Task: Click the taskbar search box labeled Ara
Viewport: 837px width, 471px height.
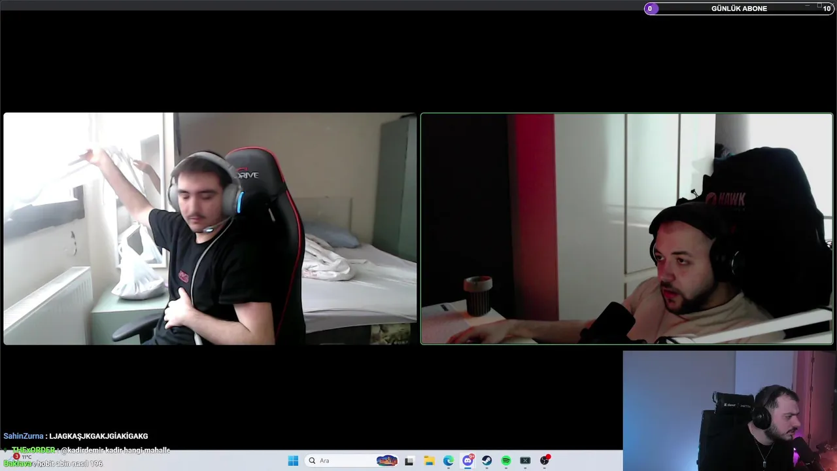Action: 352,461
